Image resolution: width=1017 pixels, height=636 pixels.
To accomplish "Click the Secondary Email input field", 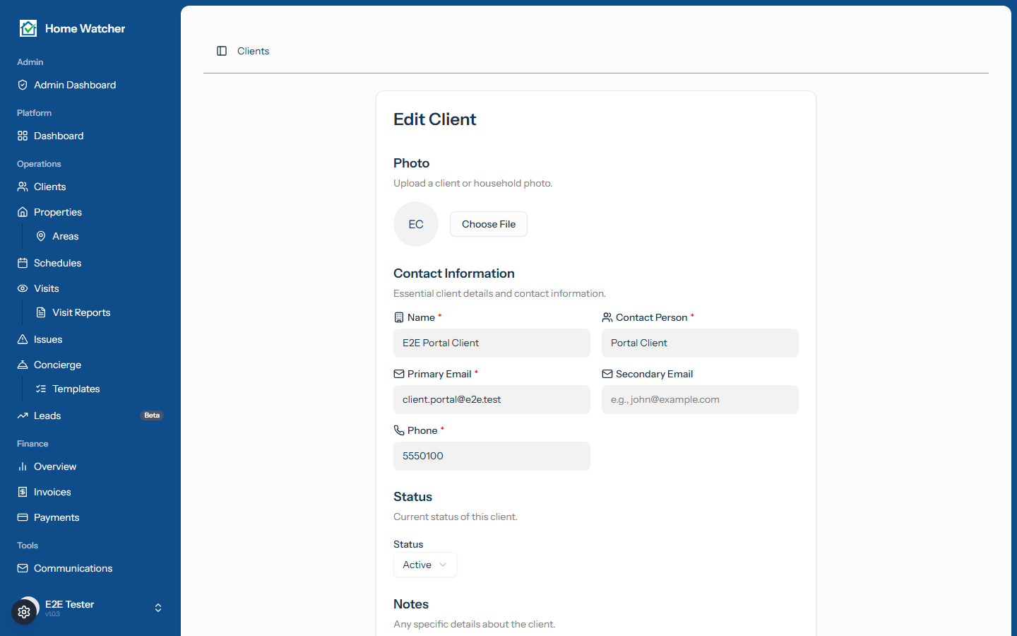I will pos(700,399).
